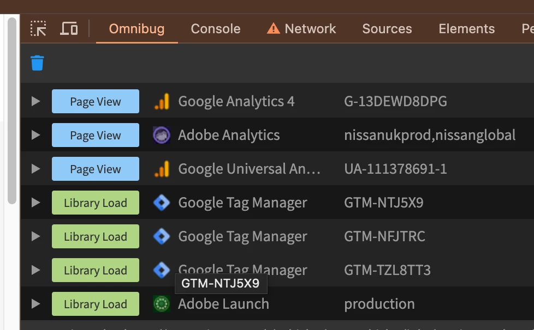Click the truncated Google Universal An… name
This screenshot has width=534, height=330.
250,169
